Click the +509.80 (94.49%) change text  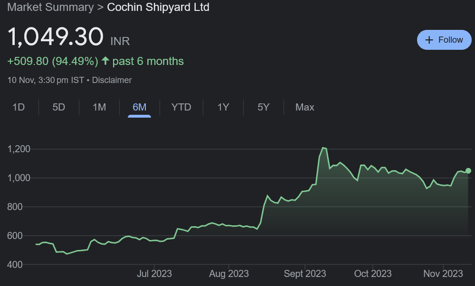[53, 61]
